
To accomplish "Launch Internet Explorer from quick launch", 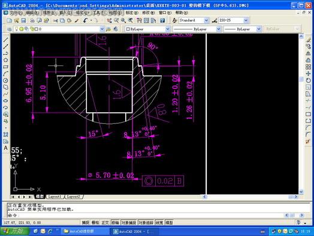I will 50,231.
